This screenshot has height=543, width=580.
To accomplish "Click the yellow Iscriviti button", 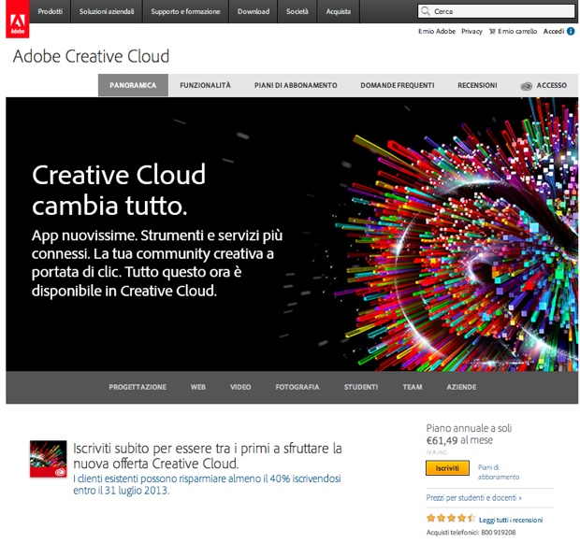I will [x=447, y=468].
